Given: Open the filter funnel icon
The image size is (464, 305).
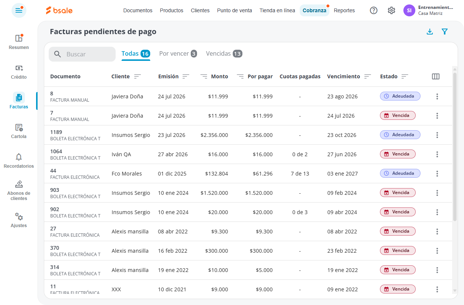Looking at the screenshot, I should 445,32.
